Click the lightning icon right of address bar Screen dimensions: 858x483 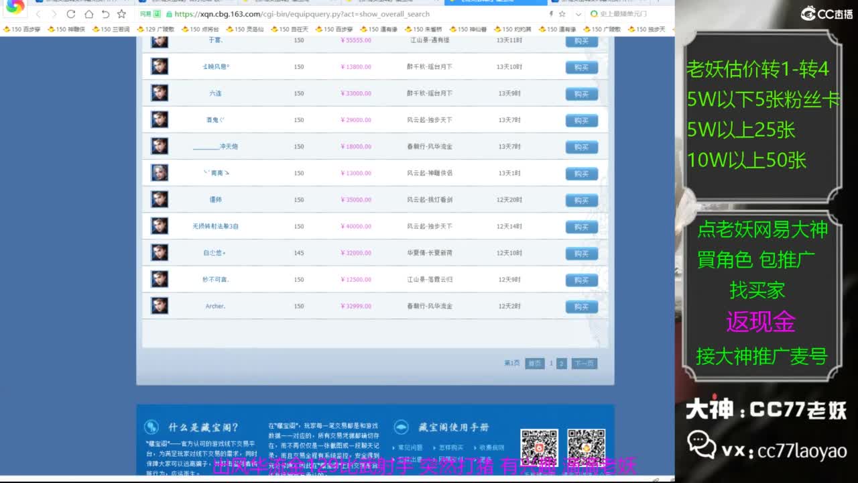point(551,14)
